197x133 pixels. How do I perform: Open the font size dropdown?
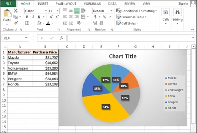pos(58,11)
